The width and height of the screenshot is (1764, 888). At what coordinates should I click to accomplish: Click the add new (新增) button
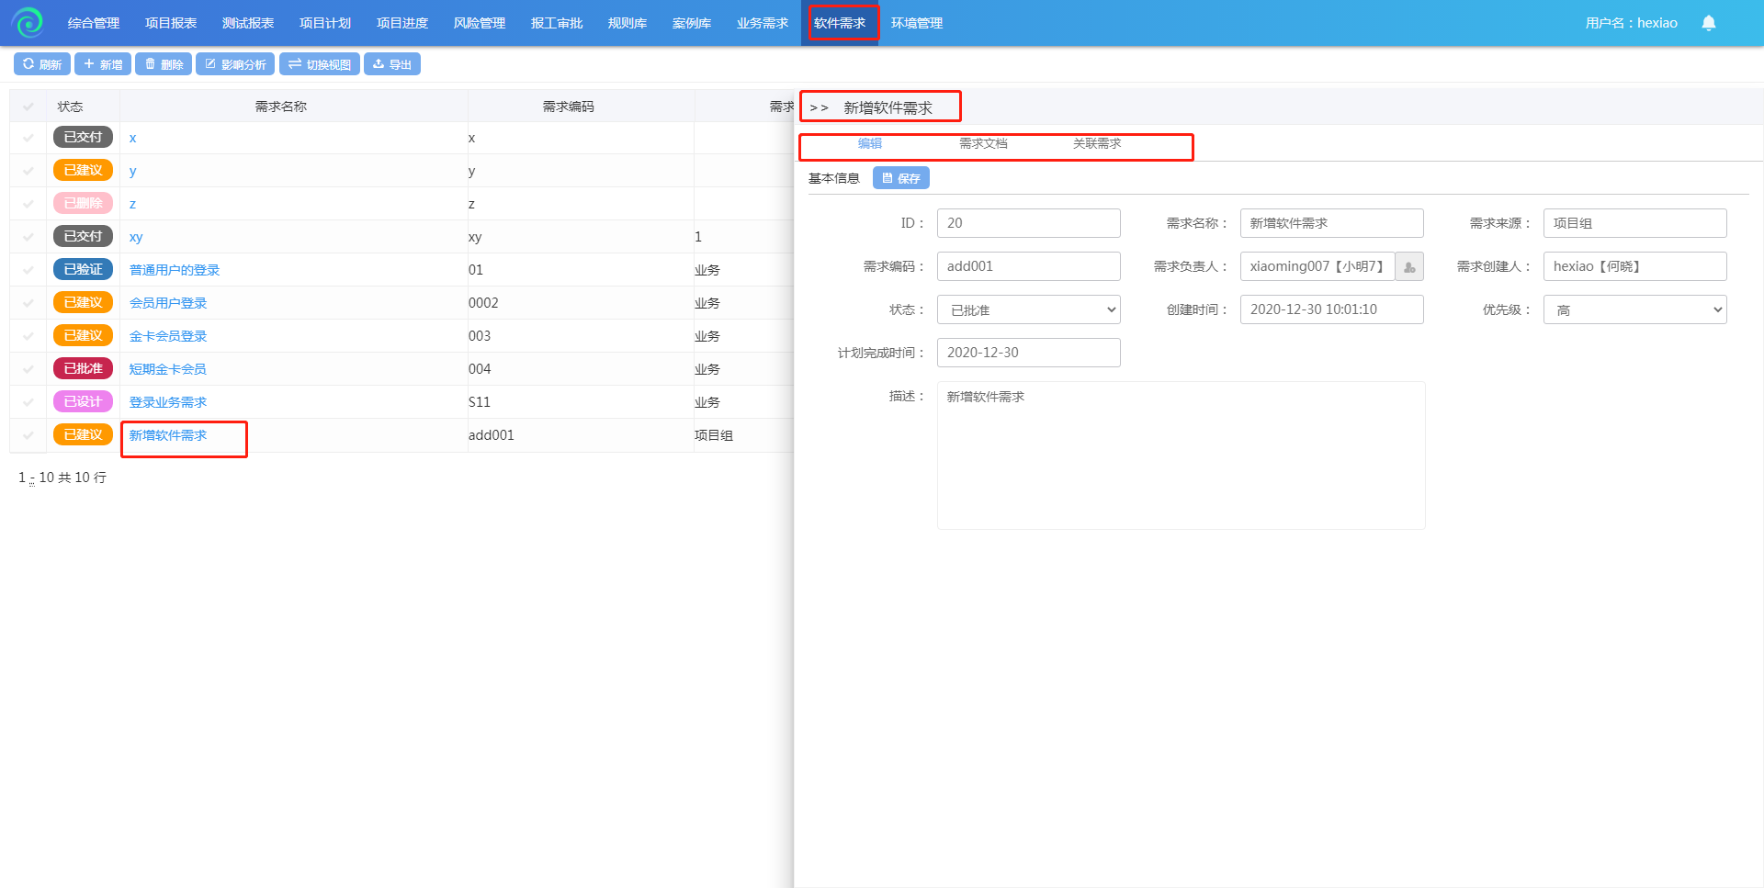pyautogui.click(x=103, y=64)
